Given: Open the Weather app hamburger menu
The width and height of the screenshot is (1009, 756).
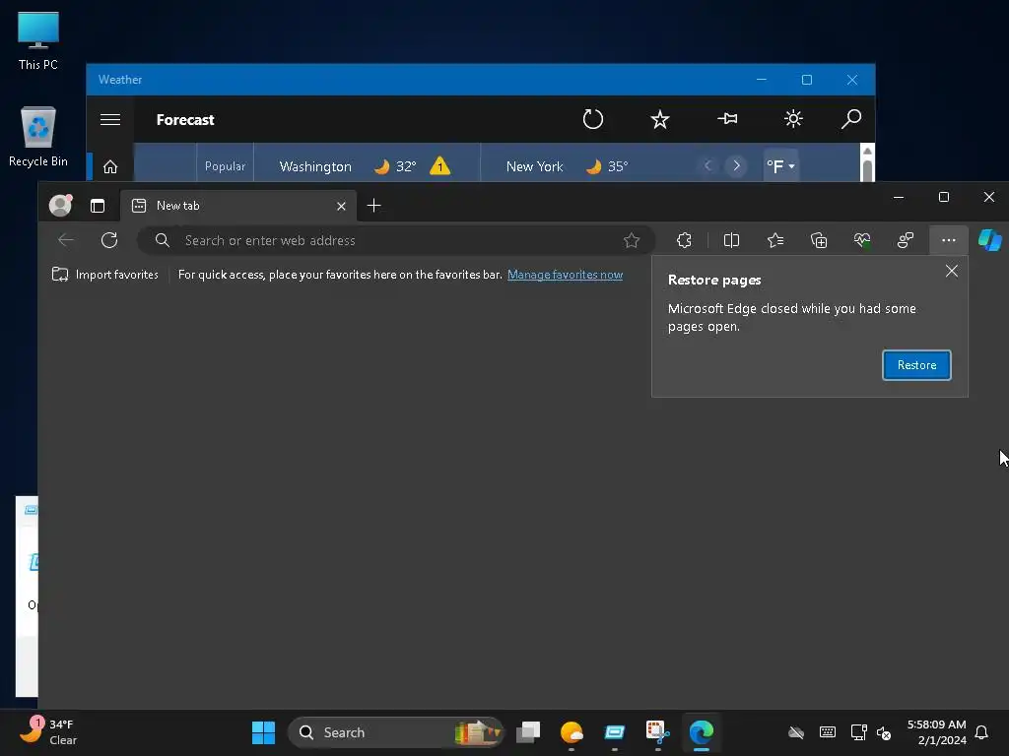Looking at the screenshot, I should click(x=110, y=119).
